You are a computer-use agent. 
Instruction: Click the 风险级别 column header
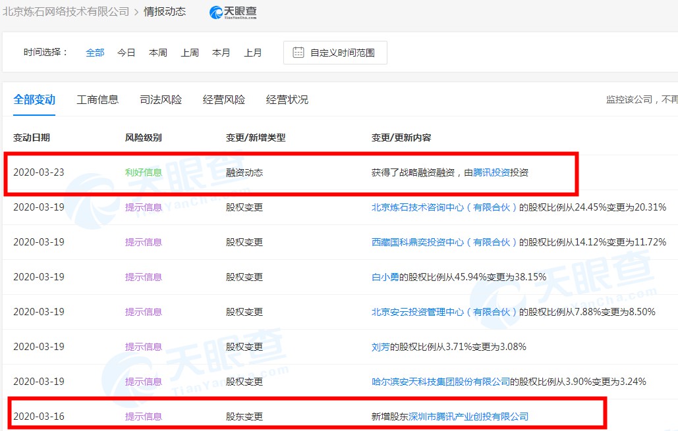(143, 138)
